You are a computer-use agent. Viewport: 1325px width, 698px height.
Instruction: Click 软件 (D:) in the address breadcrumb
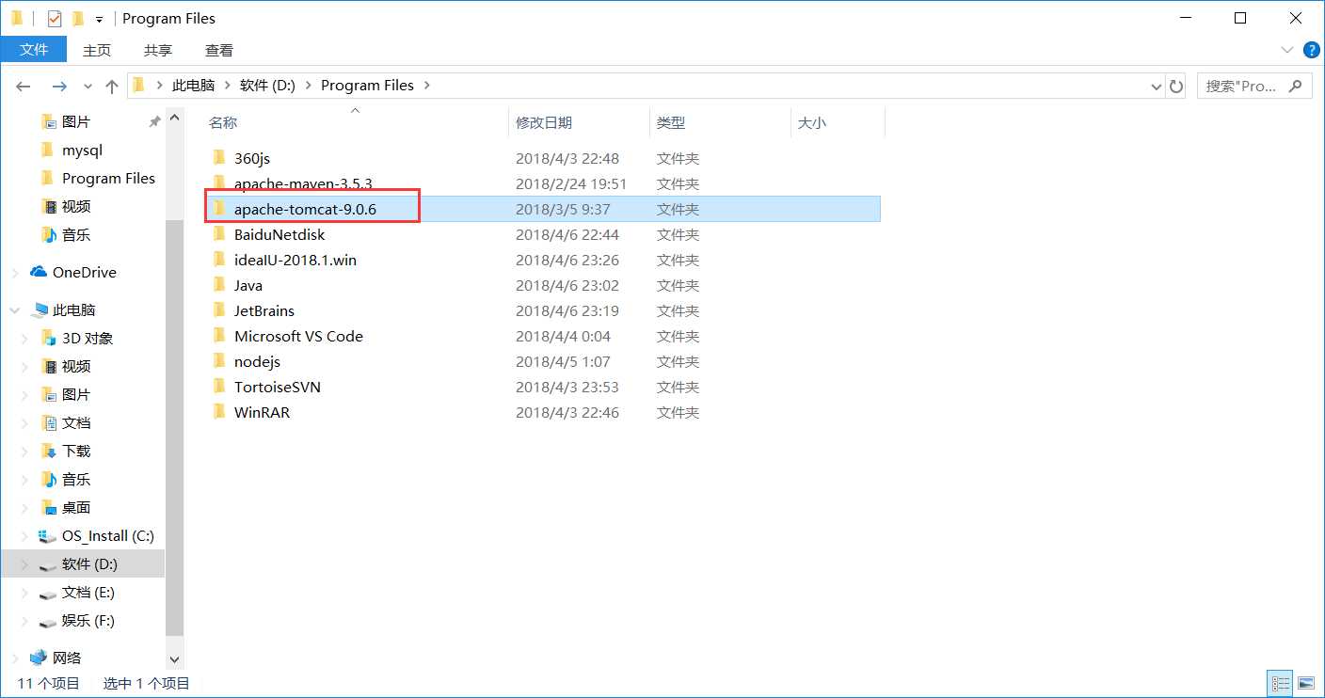pyautogui.click(x=267, y=86)
